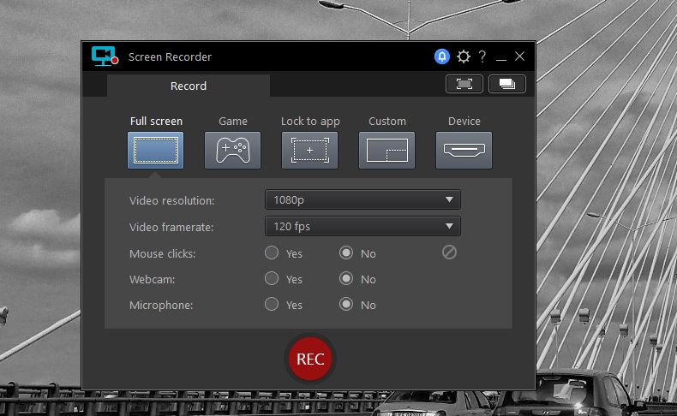Click the 'Full screen' label text

coord(156,122)
